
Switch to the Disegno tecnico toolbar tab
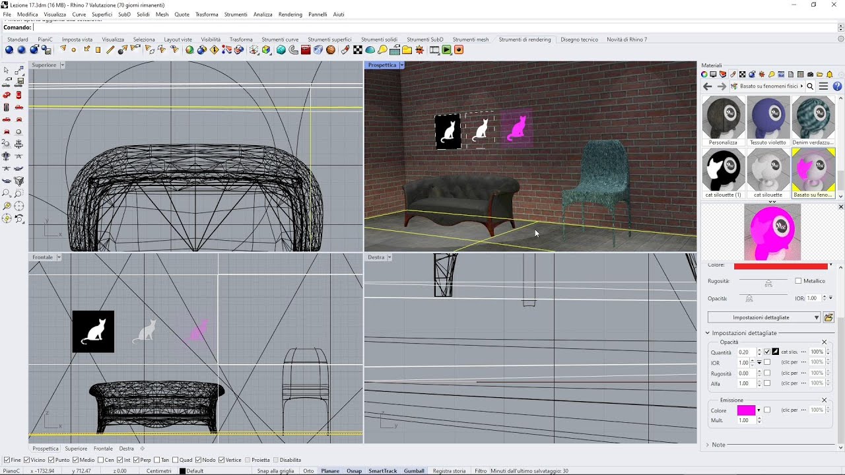coord(579,40)
